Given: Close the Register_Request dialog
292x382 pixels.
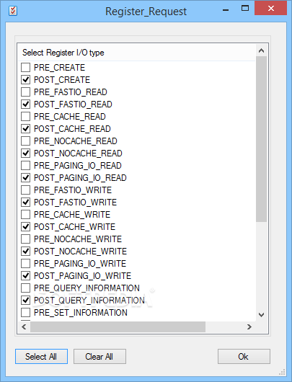Looking at the screenshot, I should (x=271, y=8).
